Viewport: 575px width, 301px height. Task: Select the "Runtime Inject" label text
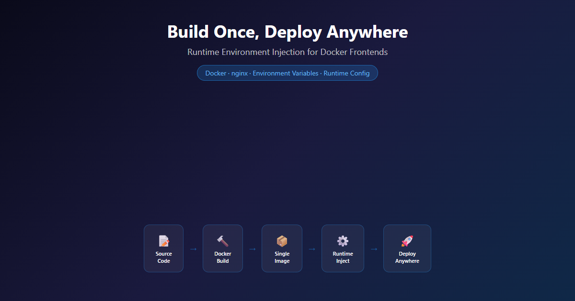(343, 258)
